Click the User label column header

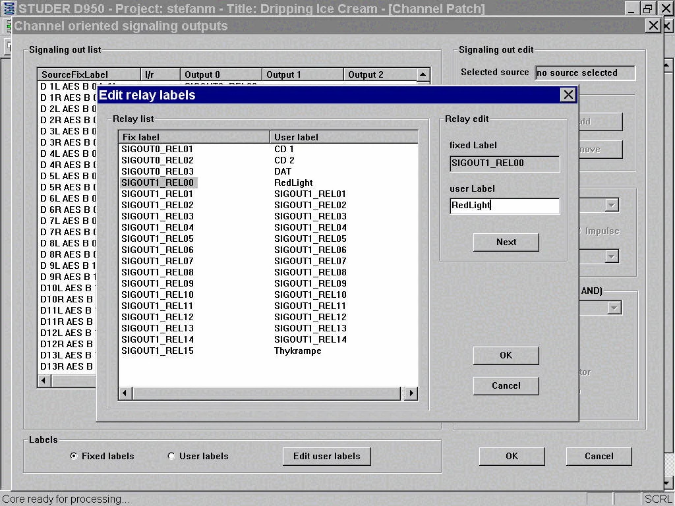click(x=344, y=137)
